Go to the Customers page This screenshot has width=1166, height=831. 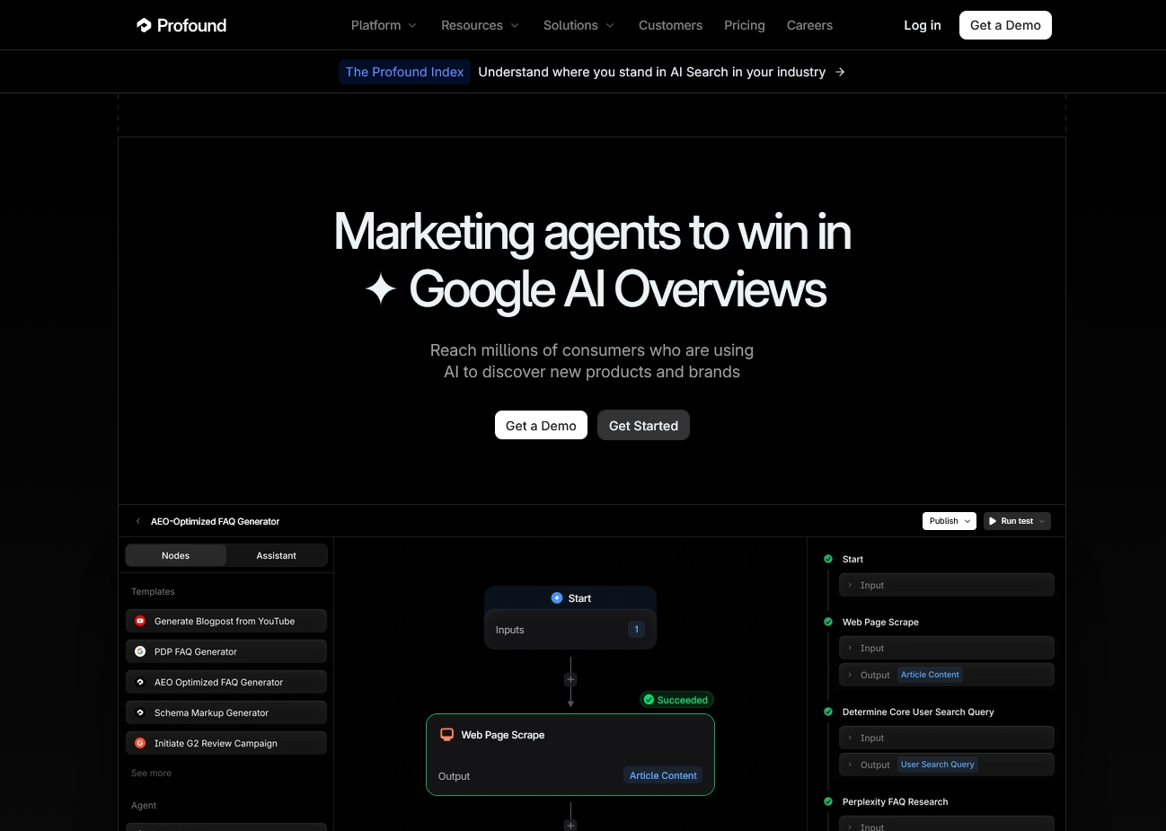coord(670,25)
